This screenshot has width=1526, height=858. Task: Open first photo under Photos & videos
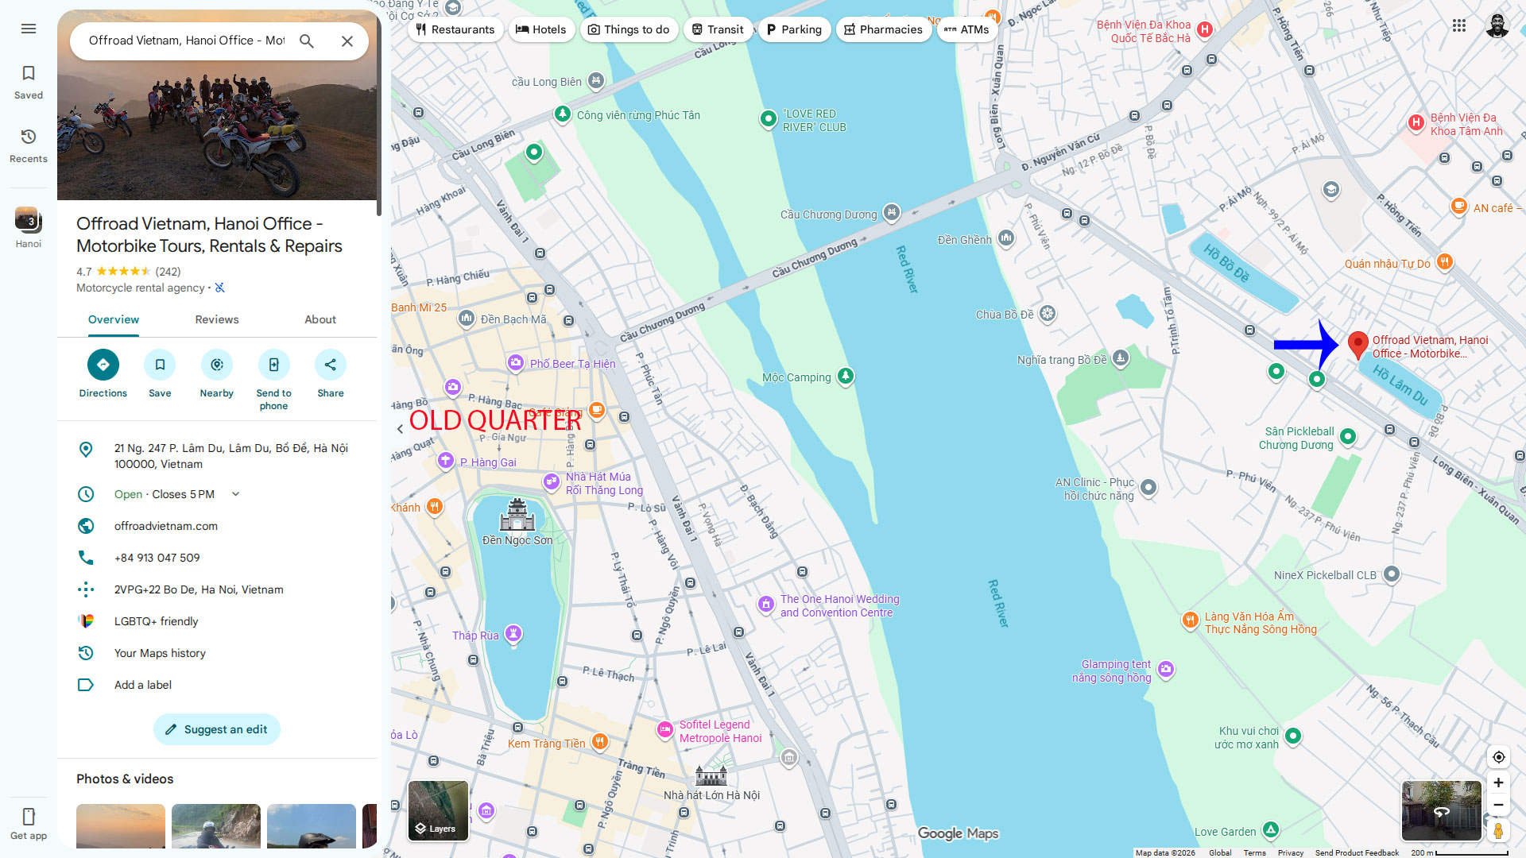(x=121, y=826)
